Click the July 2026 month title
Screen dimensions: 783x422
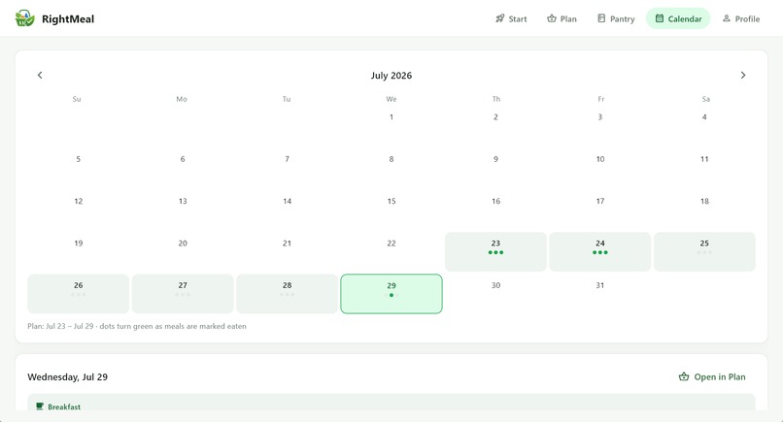[391, 76]
